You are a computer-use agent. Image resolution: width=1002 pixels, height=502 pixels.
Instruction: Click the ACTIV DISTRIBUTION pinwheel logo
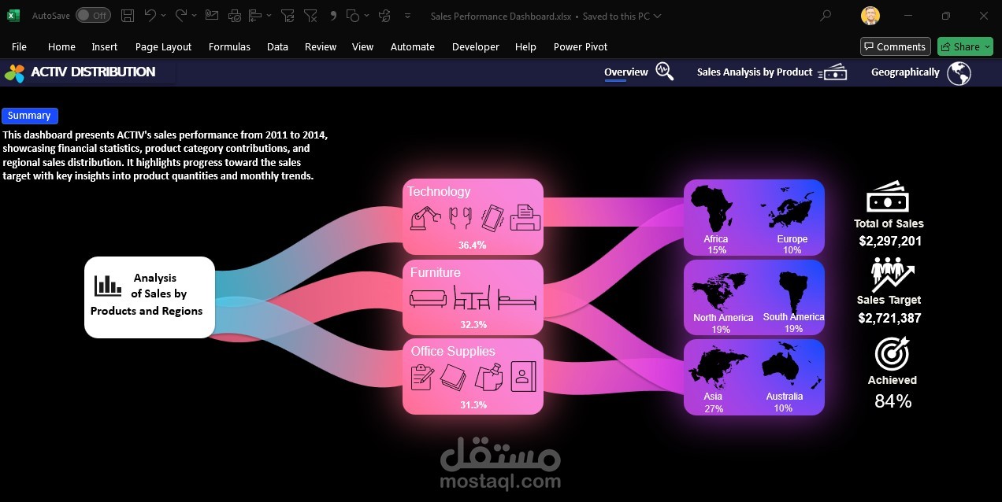(x=15, y=73)
